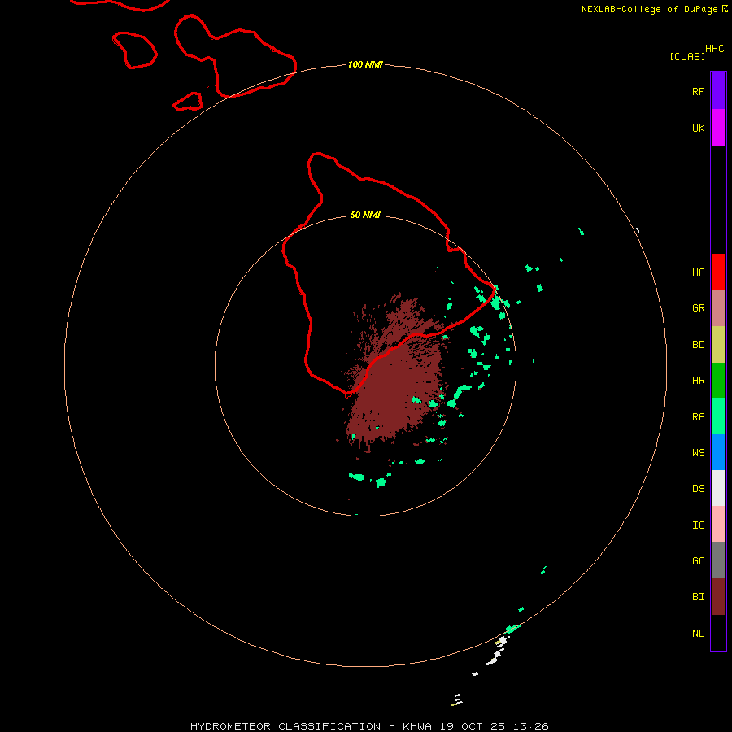The width and height of the screenshot is (732, 732).
Task: Click the BI brown legend swatch
Action: coord(718,597)
